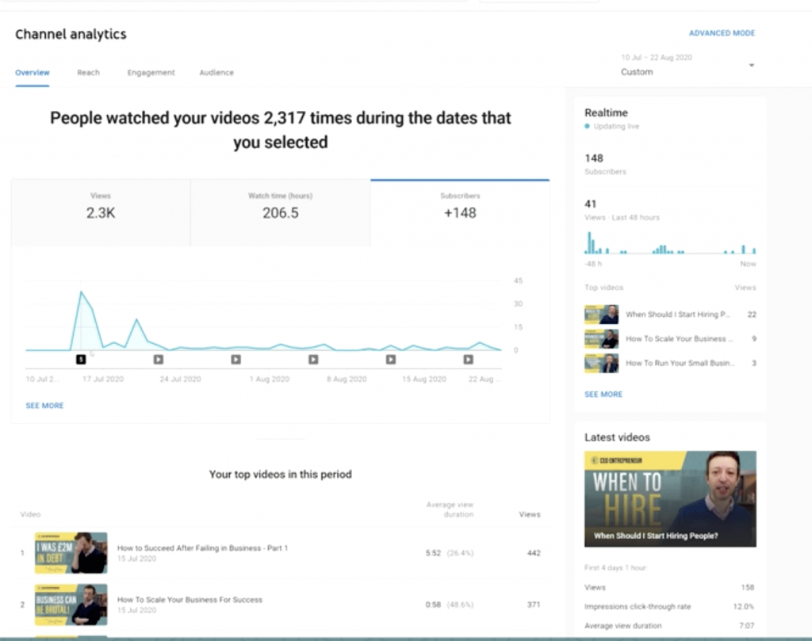Viewport: 812px width, 641px height.
Task: Click the 442 views value in top videos
Action: pyautogui.click(x=534, y=553)
